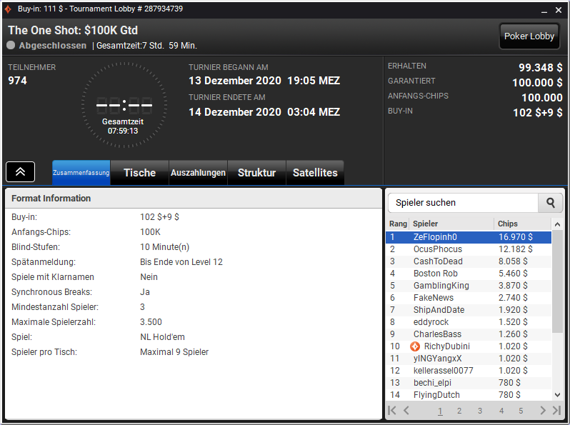Viewport: 570px width, 425px height.
Task: Return to the Poker Lobby
Action: point(529,36)
